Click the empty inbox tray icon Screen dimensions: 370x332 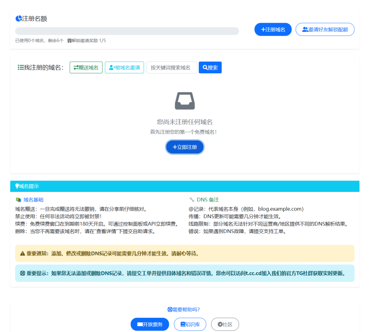185,101
